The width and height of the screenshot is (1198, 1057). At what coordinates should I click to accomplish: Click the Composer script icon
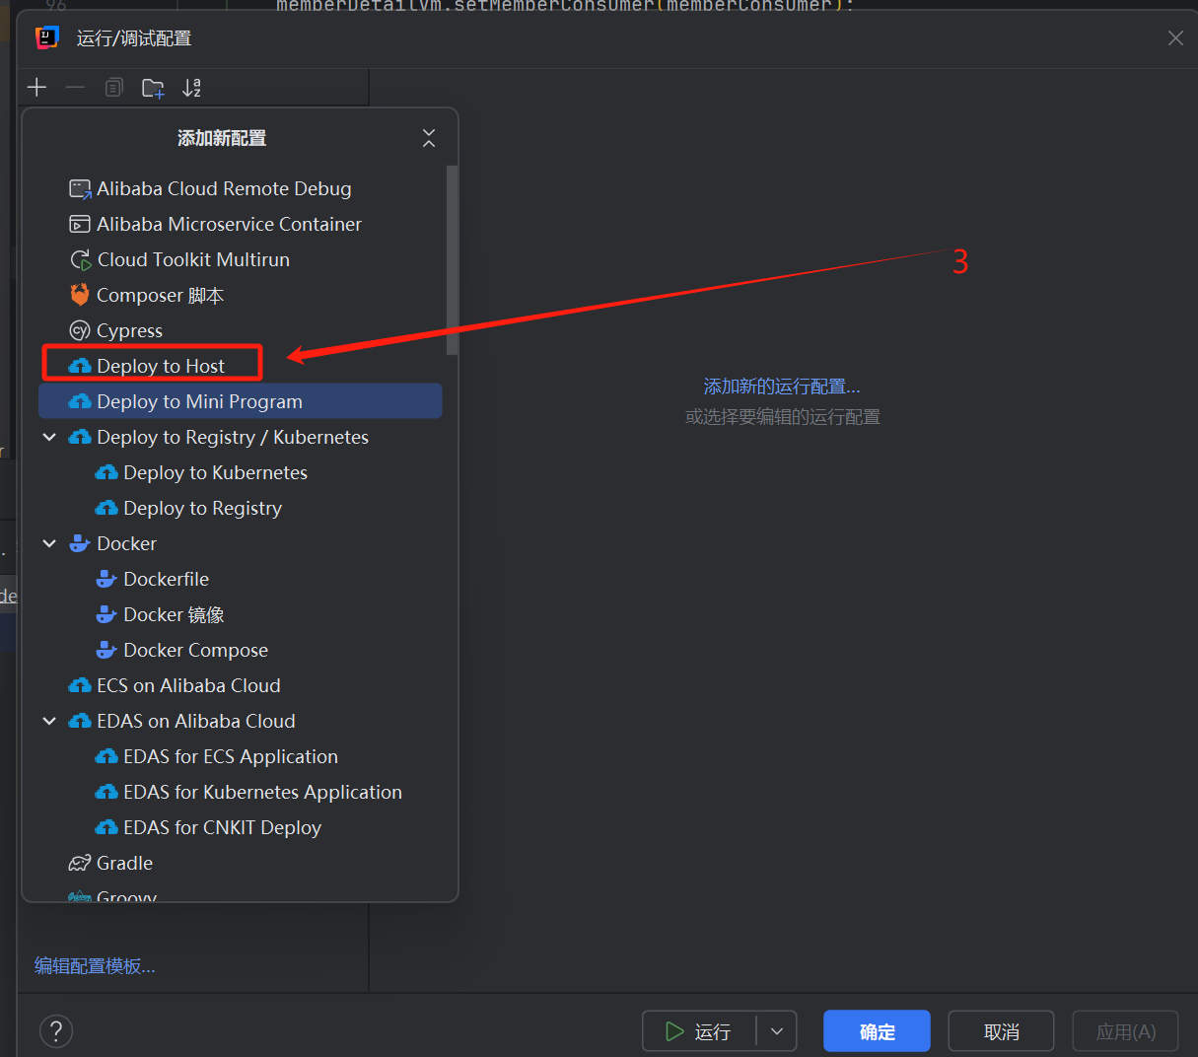(x=80, y=295)
